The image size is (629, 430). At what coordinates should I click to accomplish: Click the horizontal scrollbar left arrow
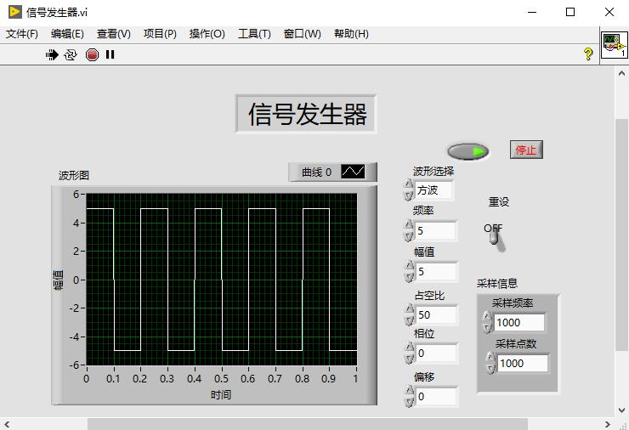(x=7, y=424)
